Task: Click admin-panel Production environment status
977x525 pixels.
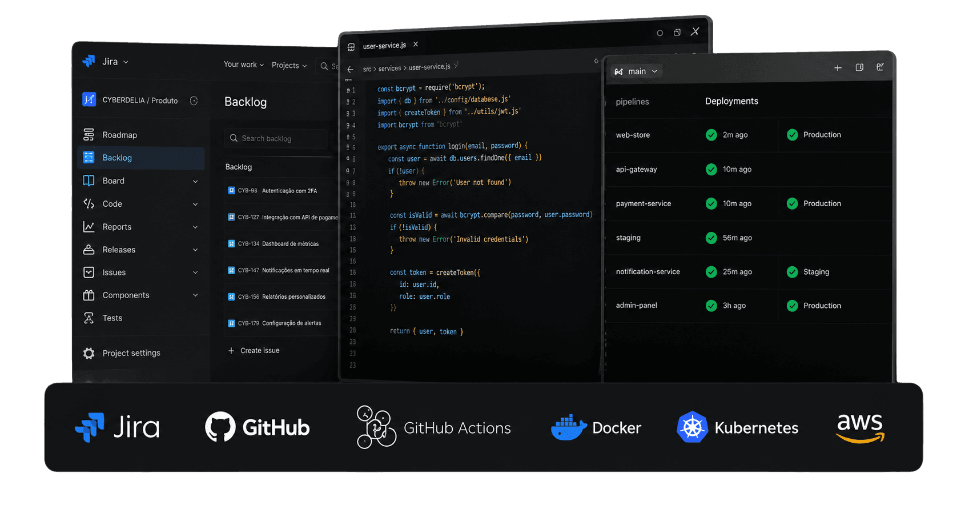Action: pos(814,306)
